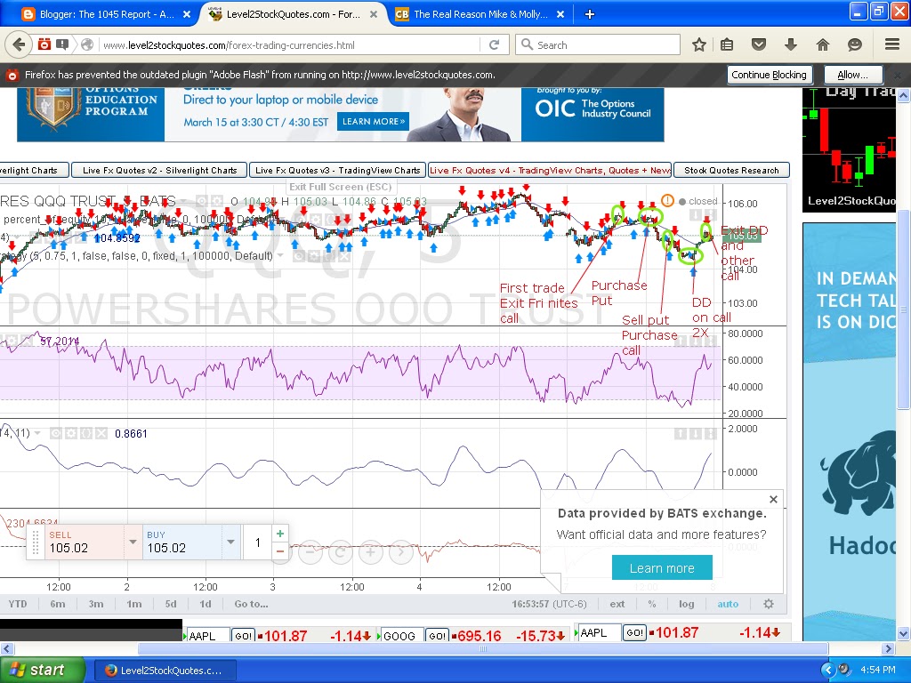The width and height of the screenshot is (911, 683).
Task: Click GO! next to GOOG ticker
Action: 437,635
